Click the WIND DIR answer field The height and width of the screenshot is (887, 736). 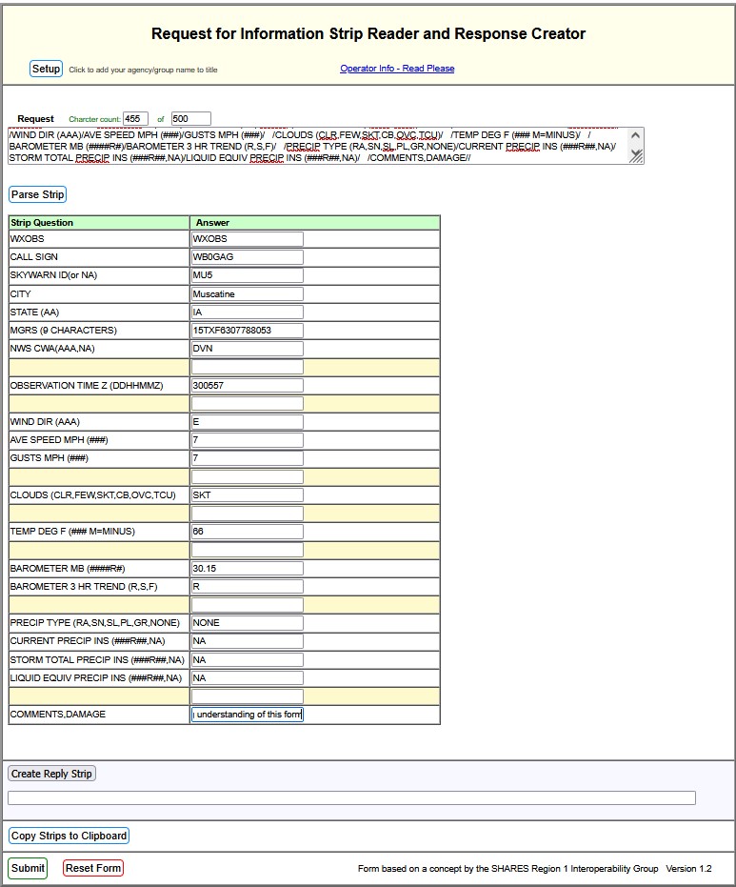[248, 422]
